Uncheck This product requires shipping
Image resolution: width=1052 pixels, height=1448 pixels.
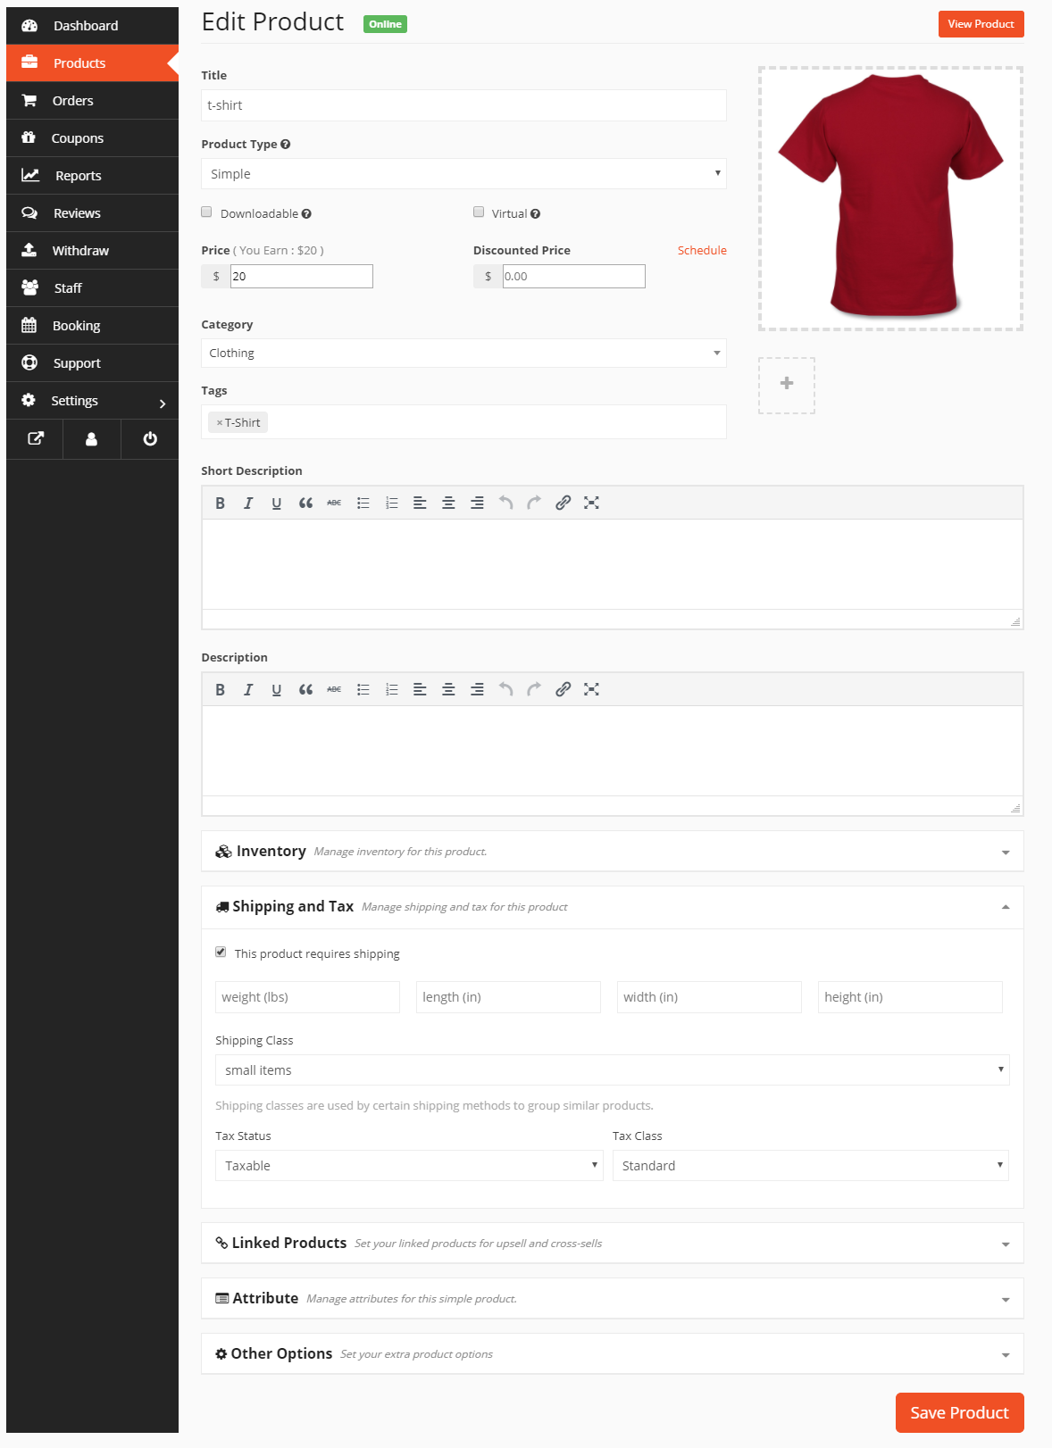[x=221, y=953]
